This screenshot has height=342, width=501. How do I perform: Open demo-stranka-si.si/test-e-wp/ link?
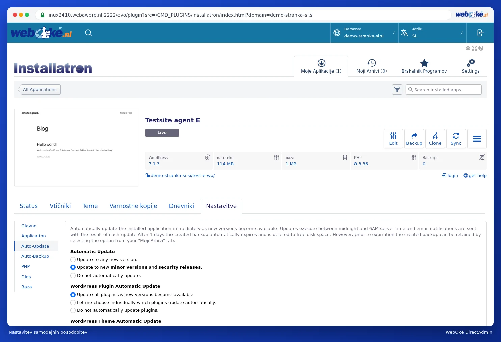[183, 175]
